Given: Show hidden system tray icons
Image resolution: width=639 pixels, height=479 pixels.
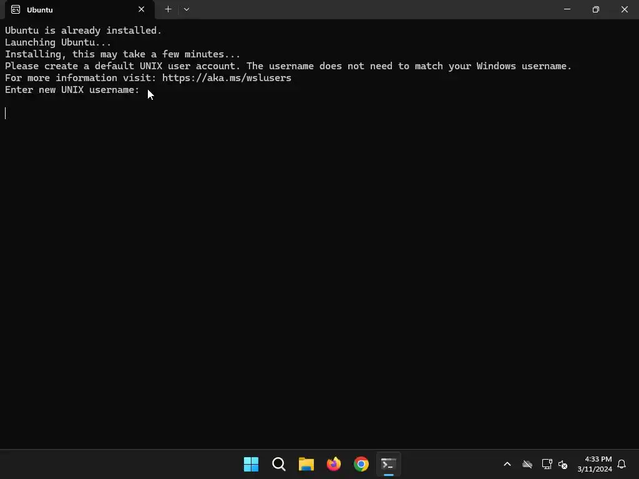Looking at the screenshot, I should click(x=507, y=464).
